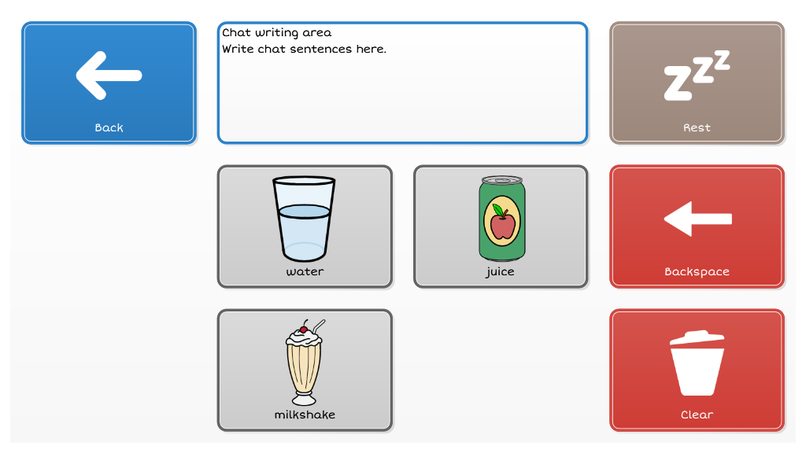Viewport: 806px width, 453px height.
Task: Hit the trash can Clear icon
Action: [697, 363]
